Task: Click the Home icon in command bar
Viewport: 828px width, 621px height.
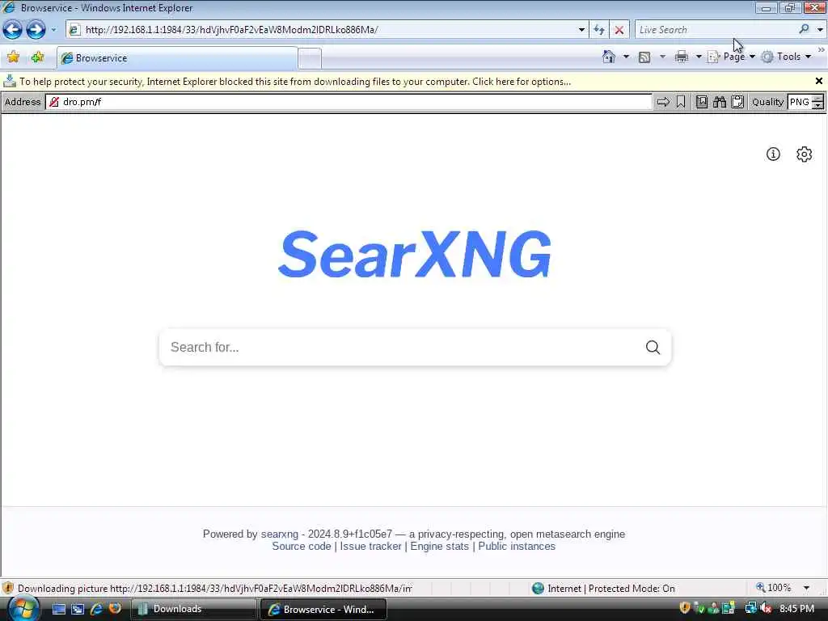Action: tap(608, 57)
